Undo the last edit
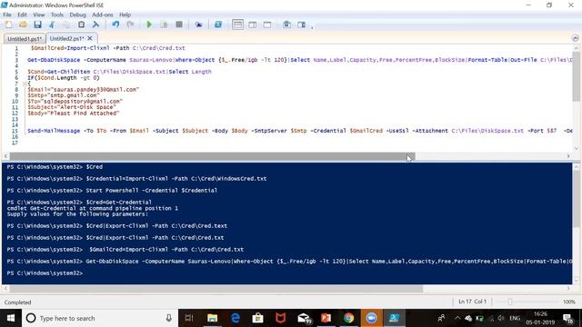The height and width of the screenshot is (327, 582). point(115,25)
